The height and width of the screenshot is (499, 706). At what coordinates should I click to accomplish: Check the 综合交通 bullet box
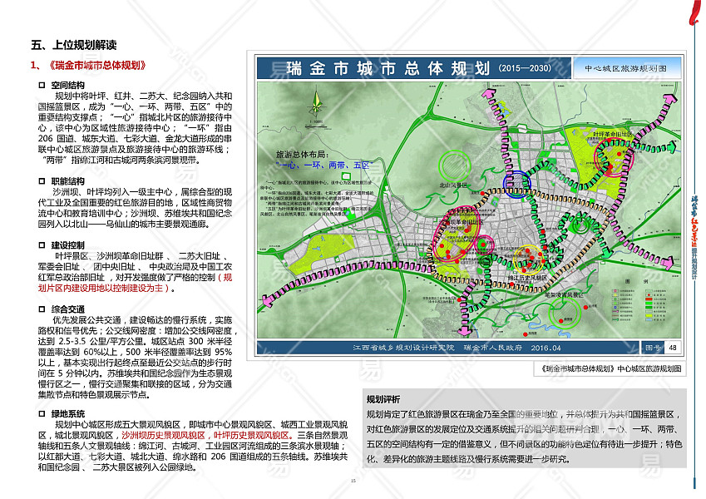pos(42,308)
